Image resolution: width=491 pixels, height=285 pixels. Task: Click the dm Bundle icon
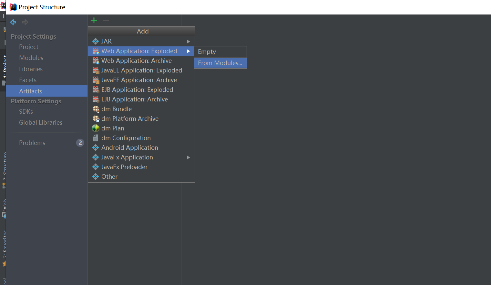point(96,109)
